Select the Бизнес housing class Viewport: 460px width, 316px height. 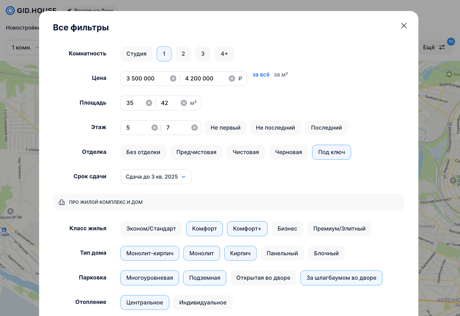click(x=287, y=229)
